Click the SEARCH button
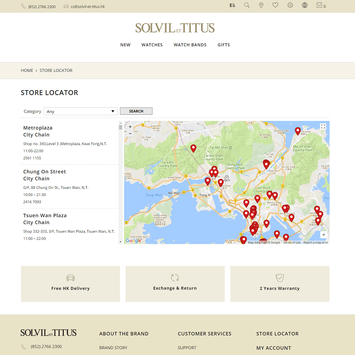 [x=136, y=111]
